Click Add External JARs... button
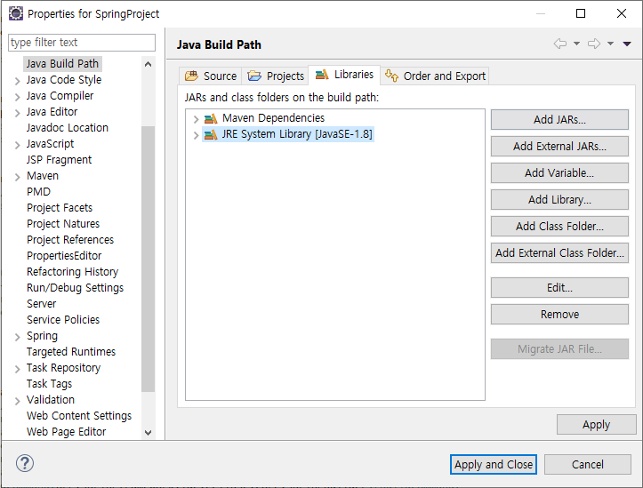Screen dimensions: 643x488 (x=559, y=147)
